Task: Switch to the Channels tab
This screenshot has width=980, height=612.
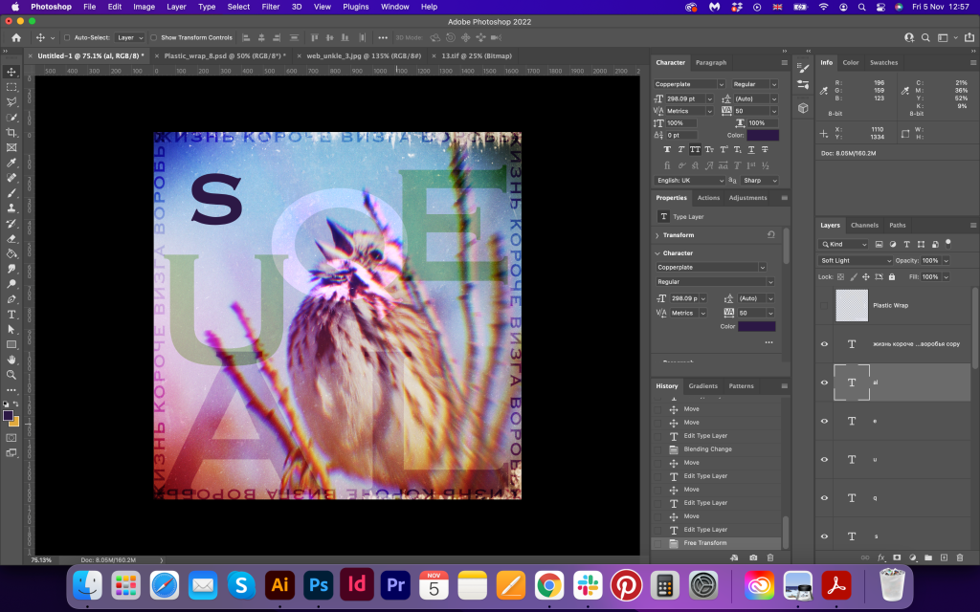Action: tap(864, 226)
